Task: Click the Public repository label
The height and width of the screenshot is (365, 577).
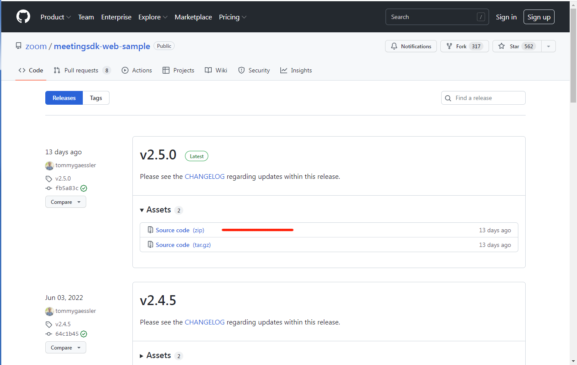Action: coord(164,46)
